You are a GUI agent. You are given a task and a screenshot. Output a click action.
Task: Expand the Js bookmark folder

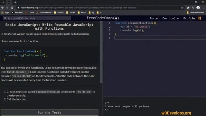[99, 13]
